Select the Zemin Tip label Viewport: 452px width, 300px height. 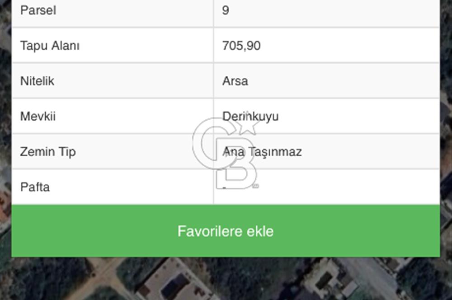point(48,152)
